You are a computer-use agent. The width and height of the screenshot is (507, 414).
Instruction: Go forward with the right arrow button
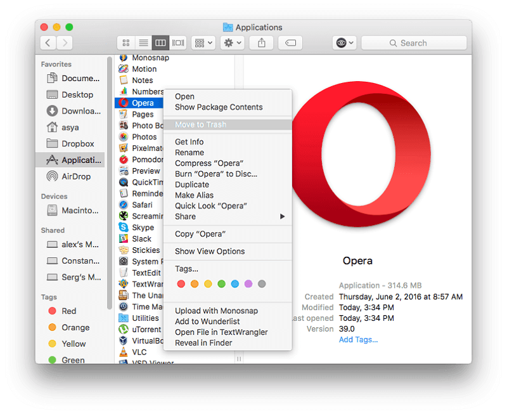(x=65, y=42)
